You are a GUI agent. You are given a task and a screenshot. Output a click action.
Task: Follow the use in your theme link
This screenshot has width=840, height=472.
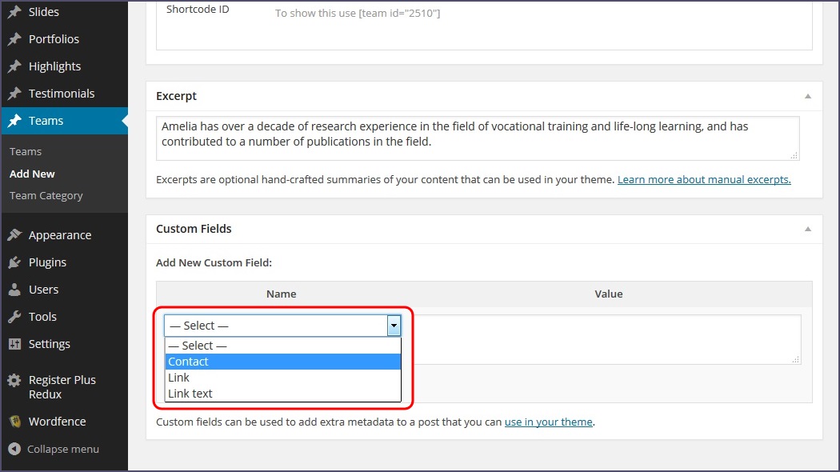548,422
